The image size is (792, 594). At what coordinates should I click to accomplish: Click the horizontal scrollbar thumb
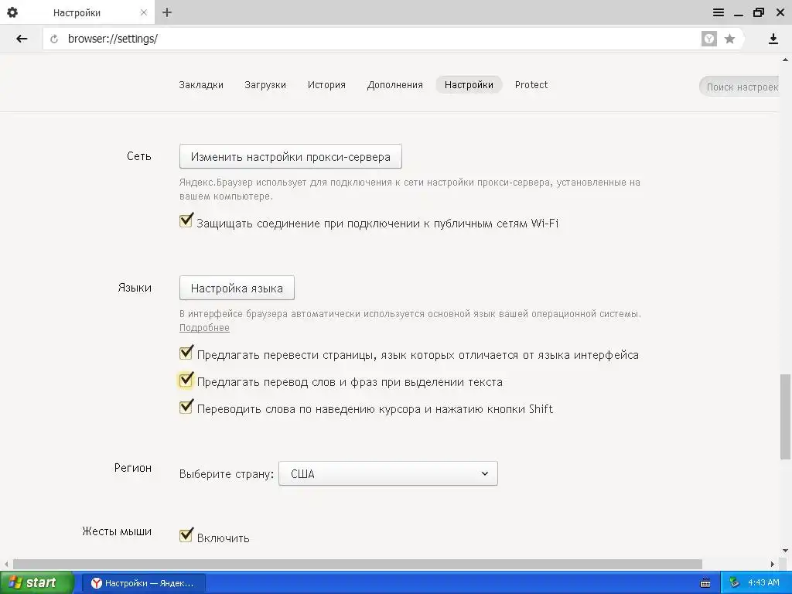coord(357,564)
